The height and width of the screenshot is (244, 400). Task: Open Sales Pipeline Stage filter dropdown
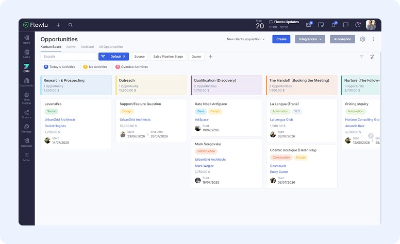point(168,57)
